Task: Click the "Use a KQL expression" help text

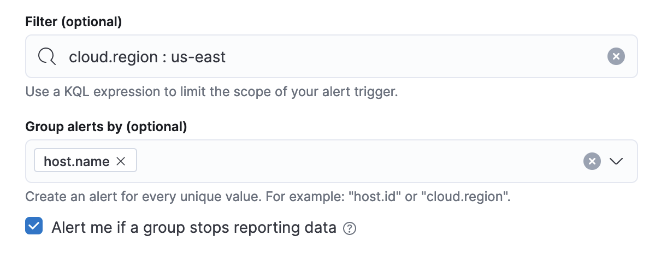Action: 211,91
